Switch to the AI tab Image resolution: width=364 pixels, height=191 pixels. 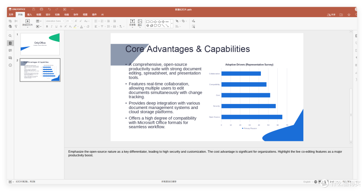(x=102, y=14)
